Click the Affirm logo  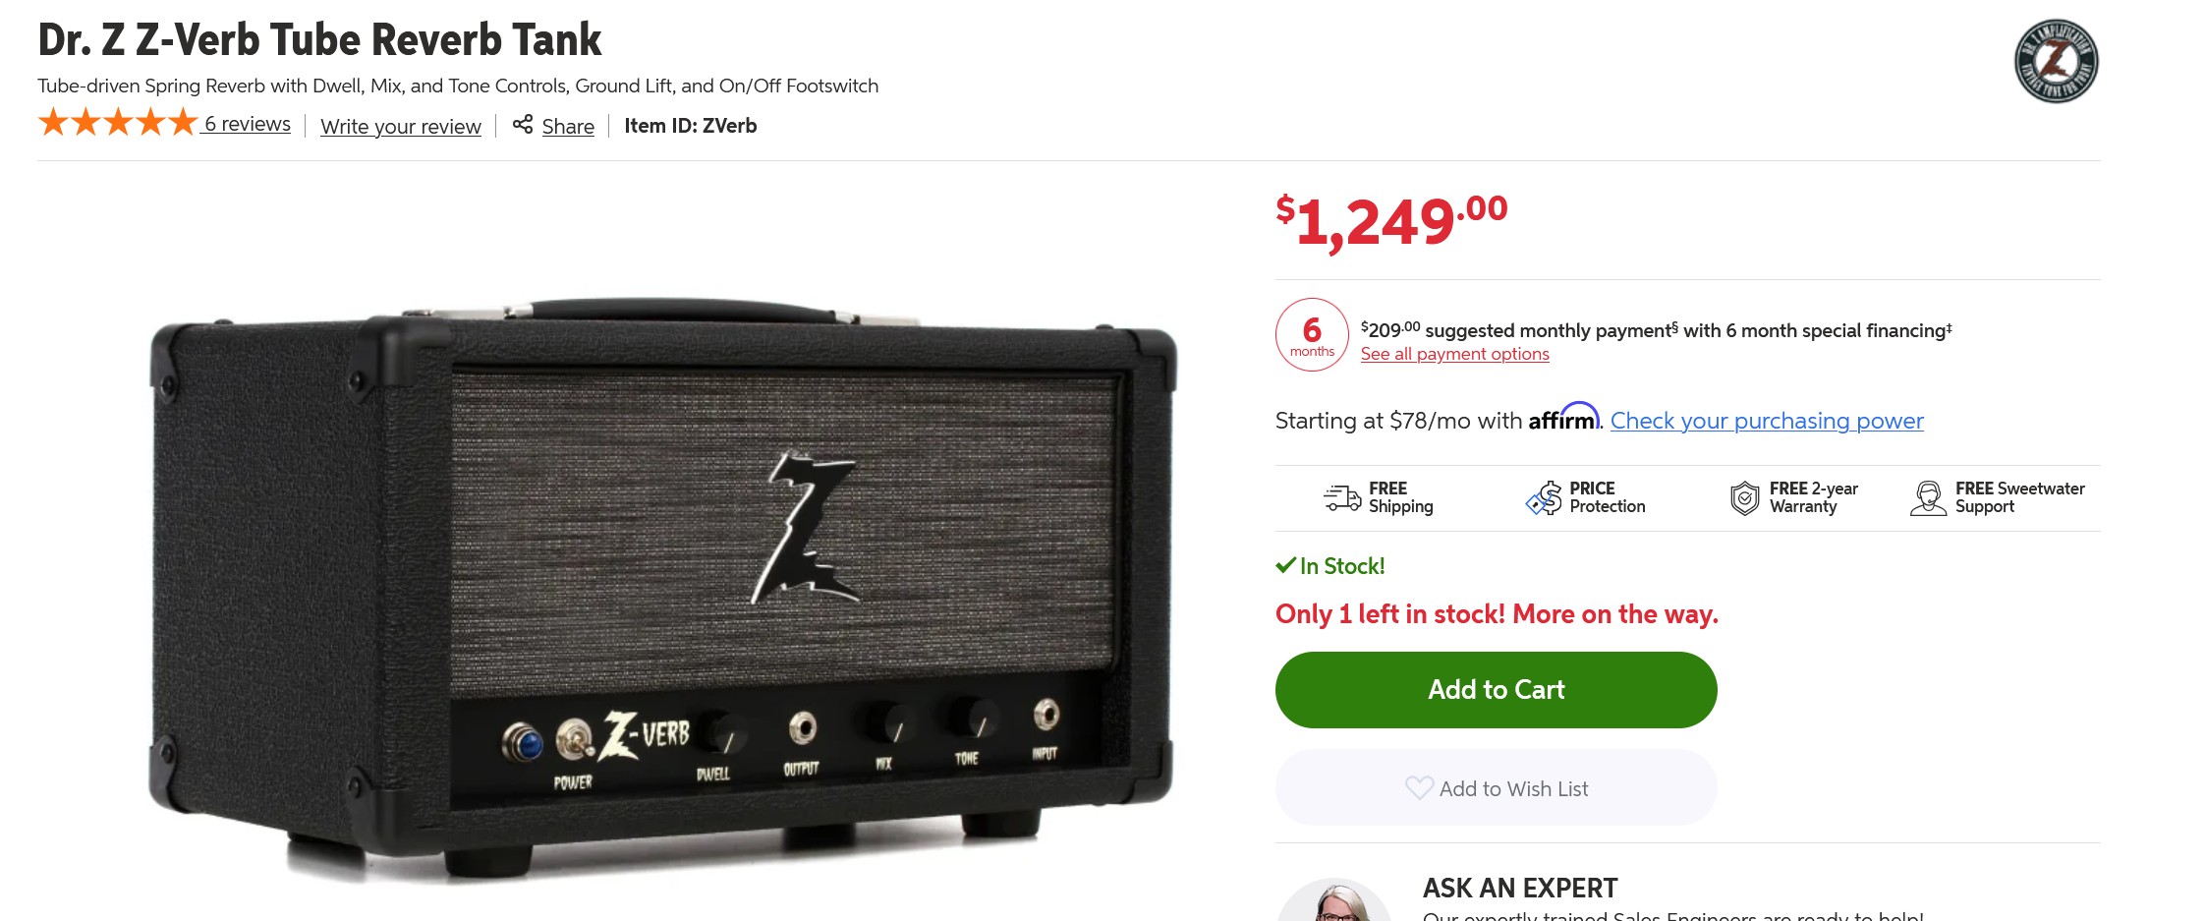click(1563, 418)
